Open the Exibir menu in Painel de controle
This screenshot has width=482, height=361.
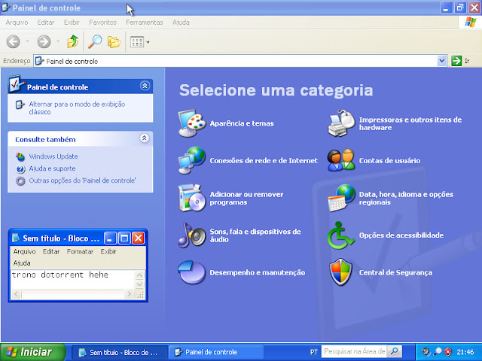click(x=72, y=23)
